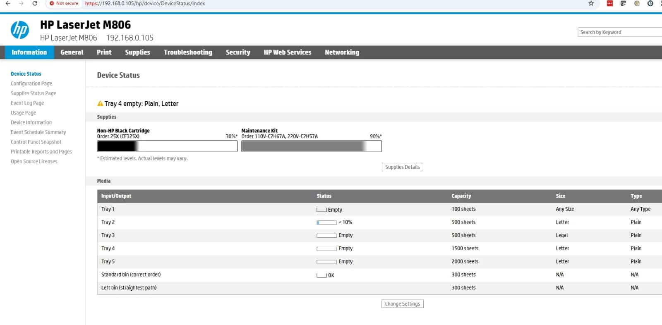662x325 pixels.
Task: Select the Tray 1 row label
Action: click(108, 209)
